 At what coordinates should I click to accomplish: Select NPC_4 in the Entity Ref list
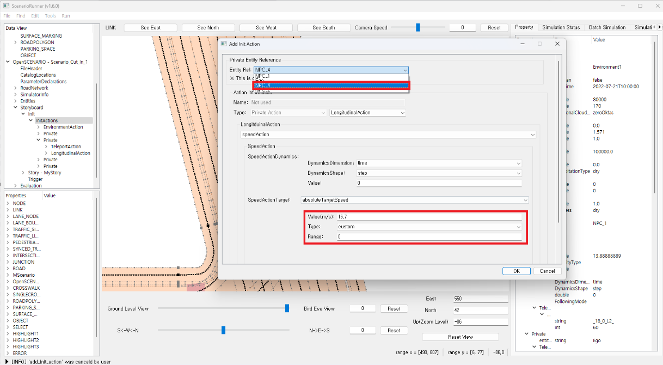[331, 86]
